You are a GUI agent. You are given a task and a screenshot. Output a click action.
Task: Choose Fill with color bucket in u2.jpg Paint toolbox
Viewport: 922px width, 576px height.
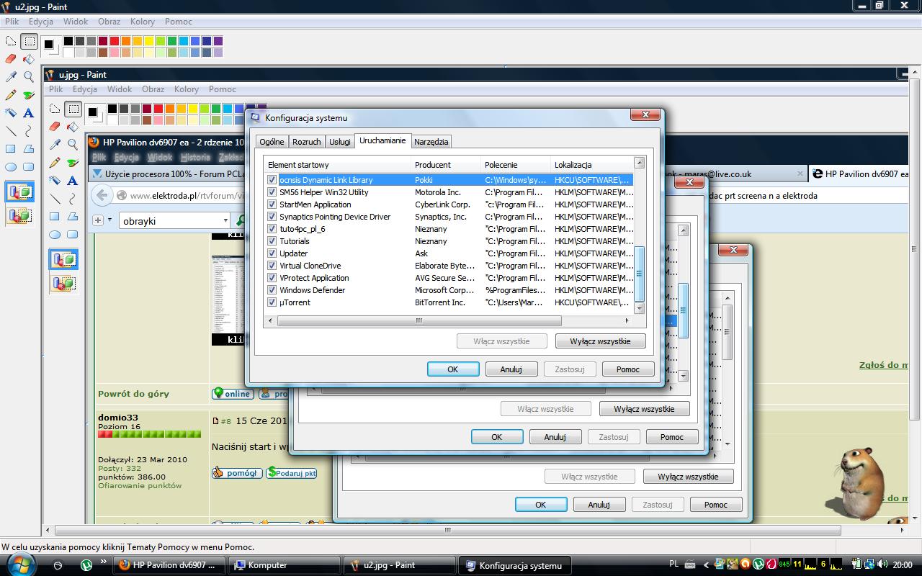pyautogui.click(x=29, y=59)
